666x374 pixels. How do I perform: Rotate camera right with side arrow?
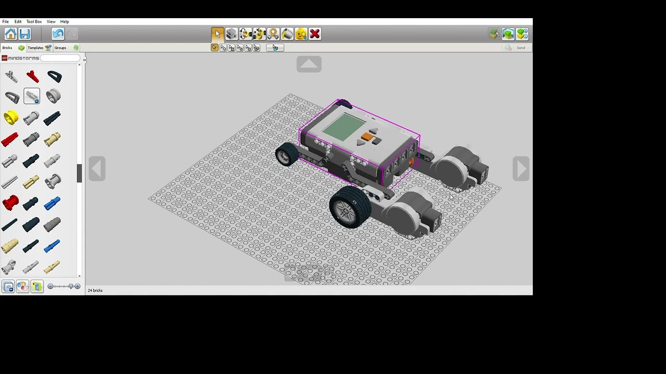pos(521,169)
